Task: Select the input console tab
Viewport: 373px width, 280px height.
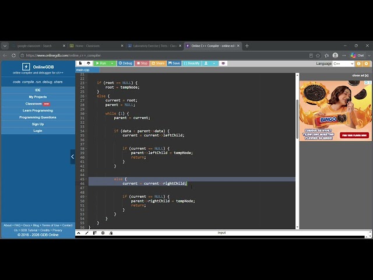Action: click(x=221, y=233)
